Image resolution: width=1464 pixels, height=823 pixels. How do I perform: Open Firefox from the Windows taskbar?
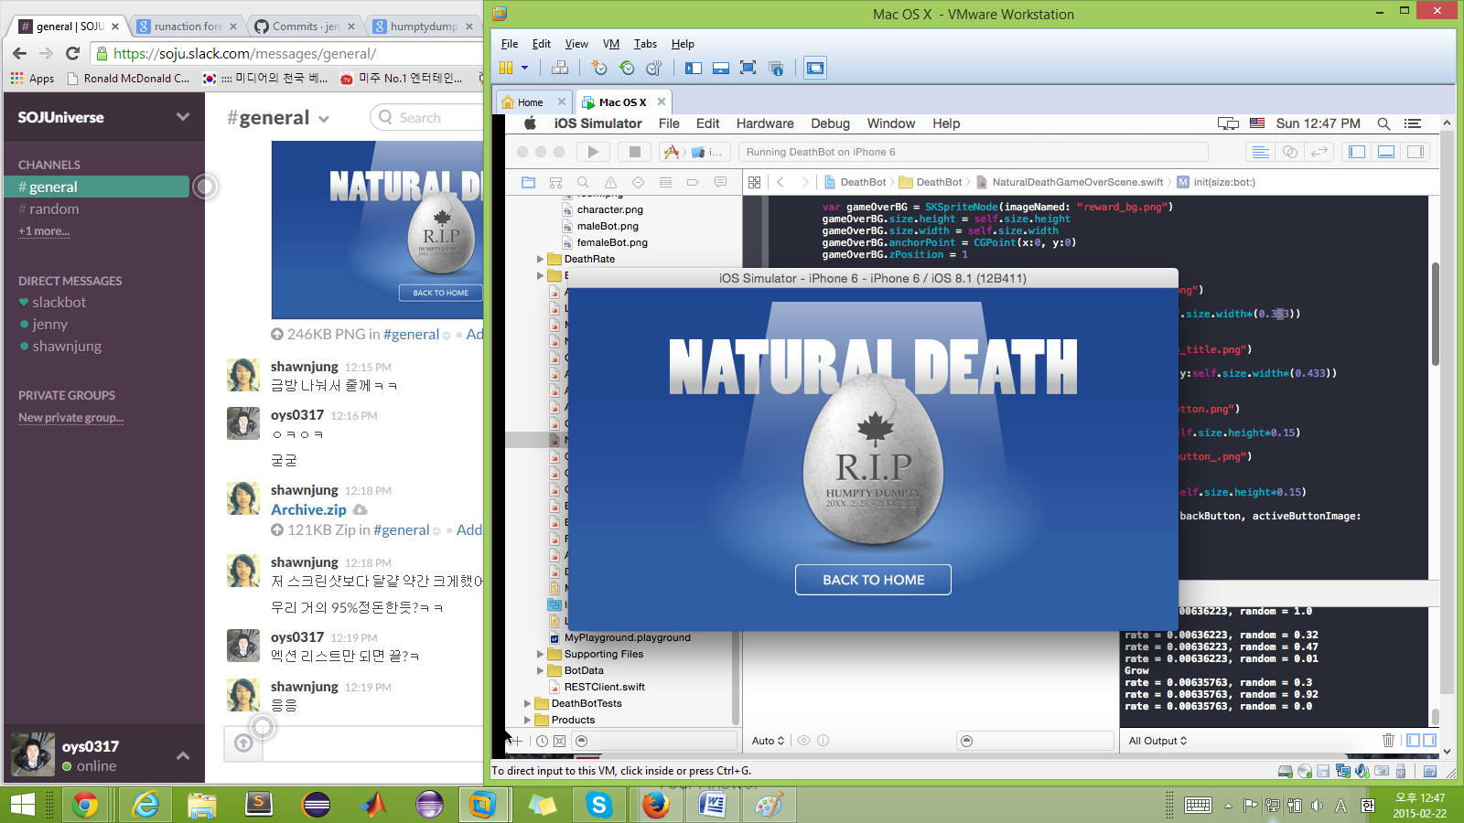655,805
